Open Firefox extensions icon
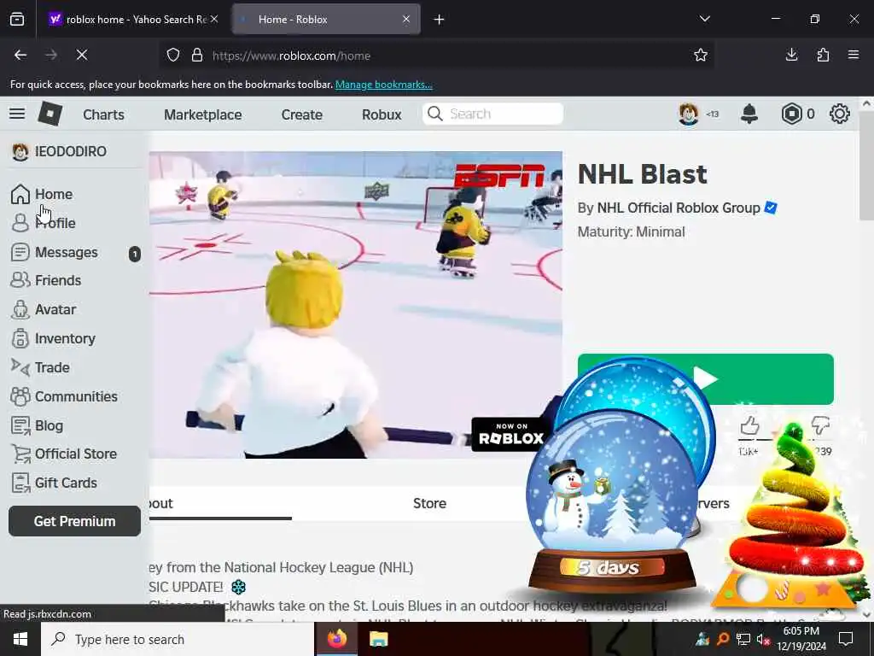The height and width of the screenshot is (656, 874). coord(823,56)
